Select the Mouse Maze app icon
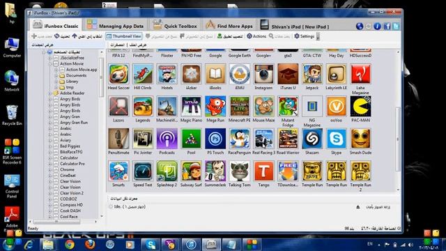Viewport: 446px width, 251px height. click(x=263, y=107)
